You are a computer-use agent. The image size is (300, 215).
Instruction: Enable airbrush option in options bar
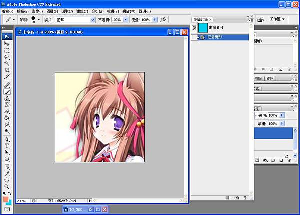[x=163, y=19]
